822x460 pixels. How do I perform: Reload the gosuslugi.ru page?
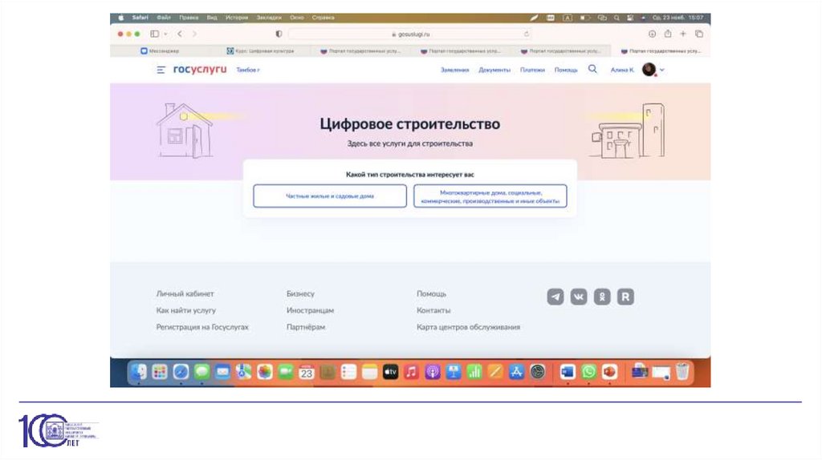(x=527, y=34)
